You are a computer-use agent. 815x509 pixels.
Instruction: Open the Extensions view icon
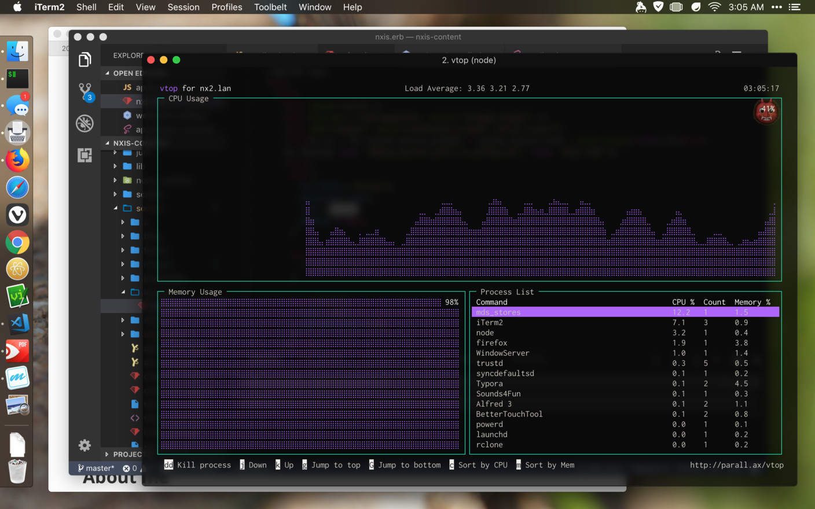point(85,155)
